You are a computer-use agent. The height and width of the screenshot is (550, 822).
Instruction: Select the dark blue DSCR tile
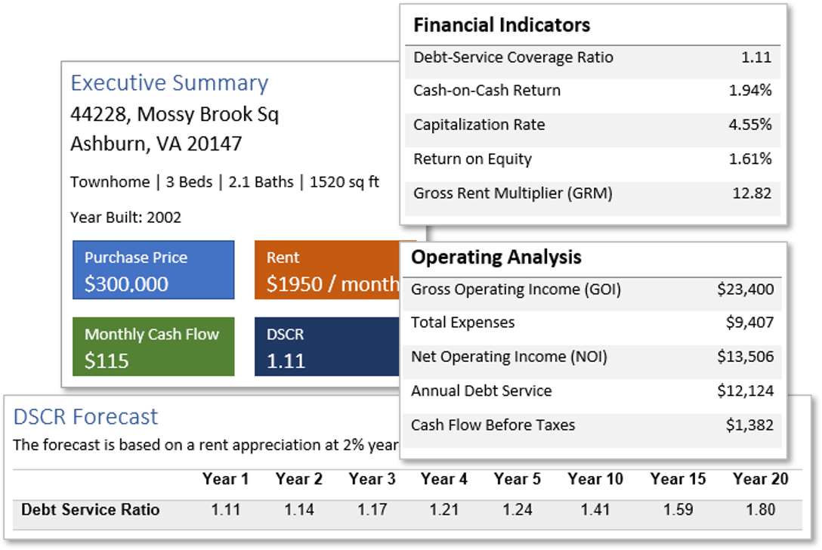[326, 347]
